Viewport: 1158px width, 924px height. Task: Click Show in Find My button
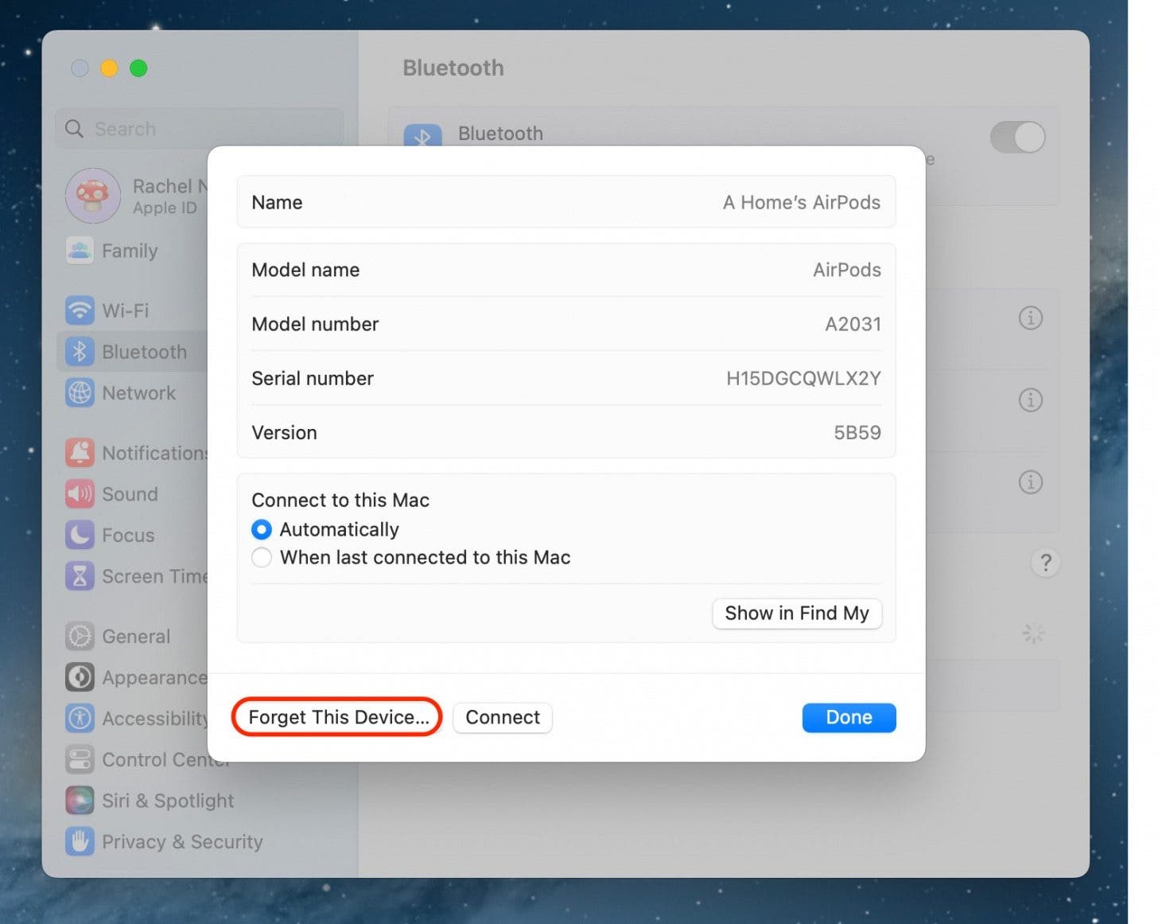[796, 614]
